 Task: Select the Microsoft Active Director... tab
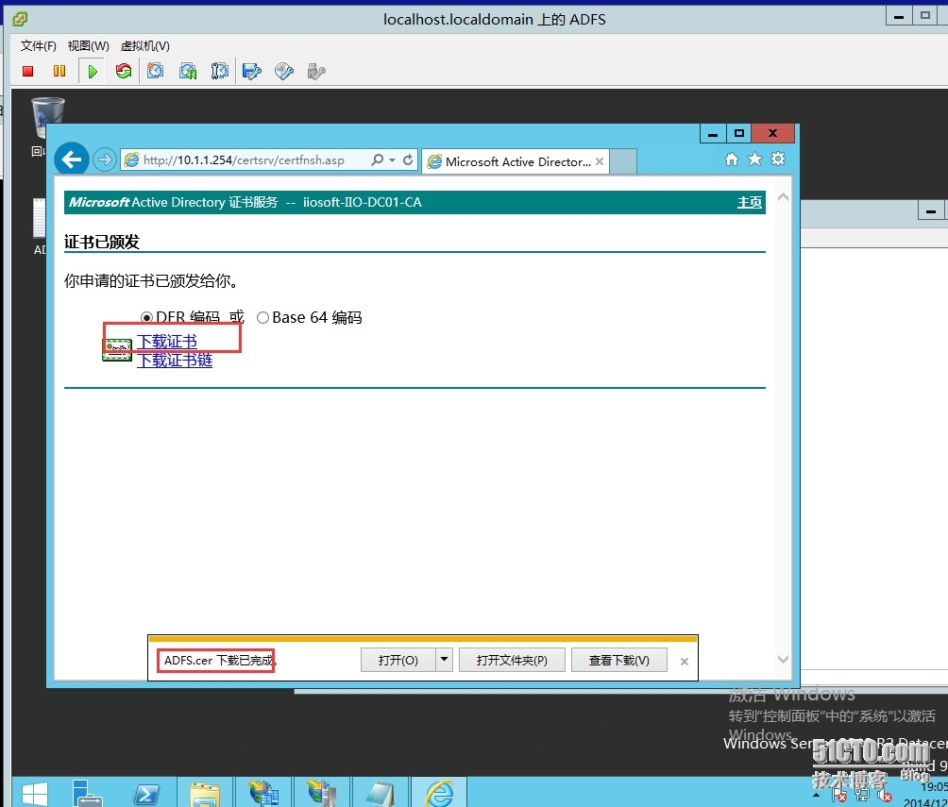coord(516,162)
